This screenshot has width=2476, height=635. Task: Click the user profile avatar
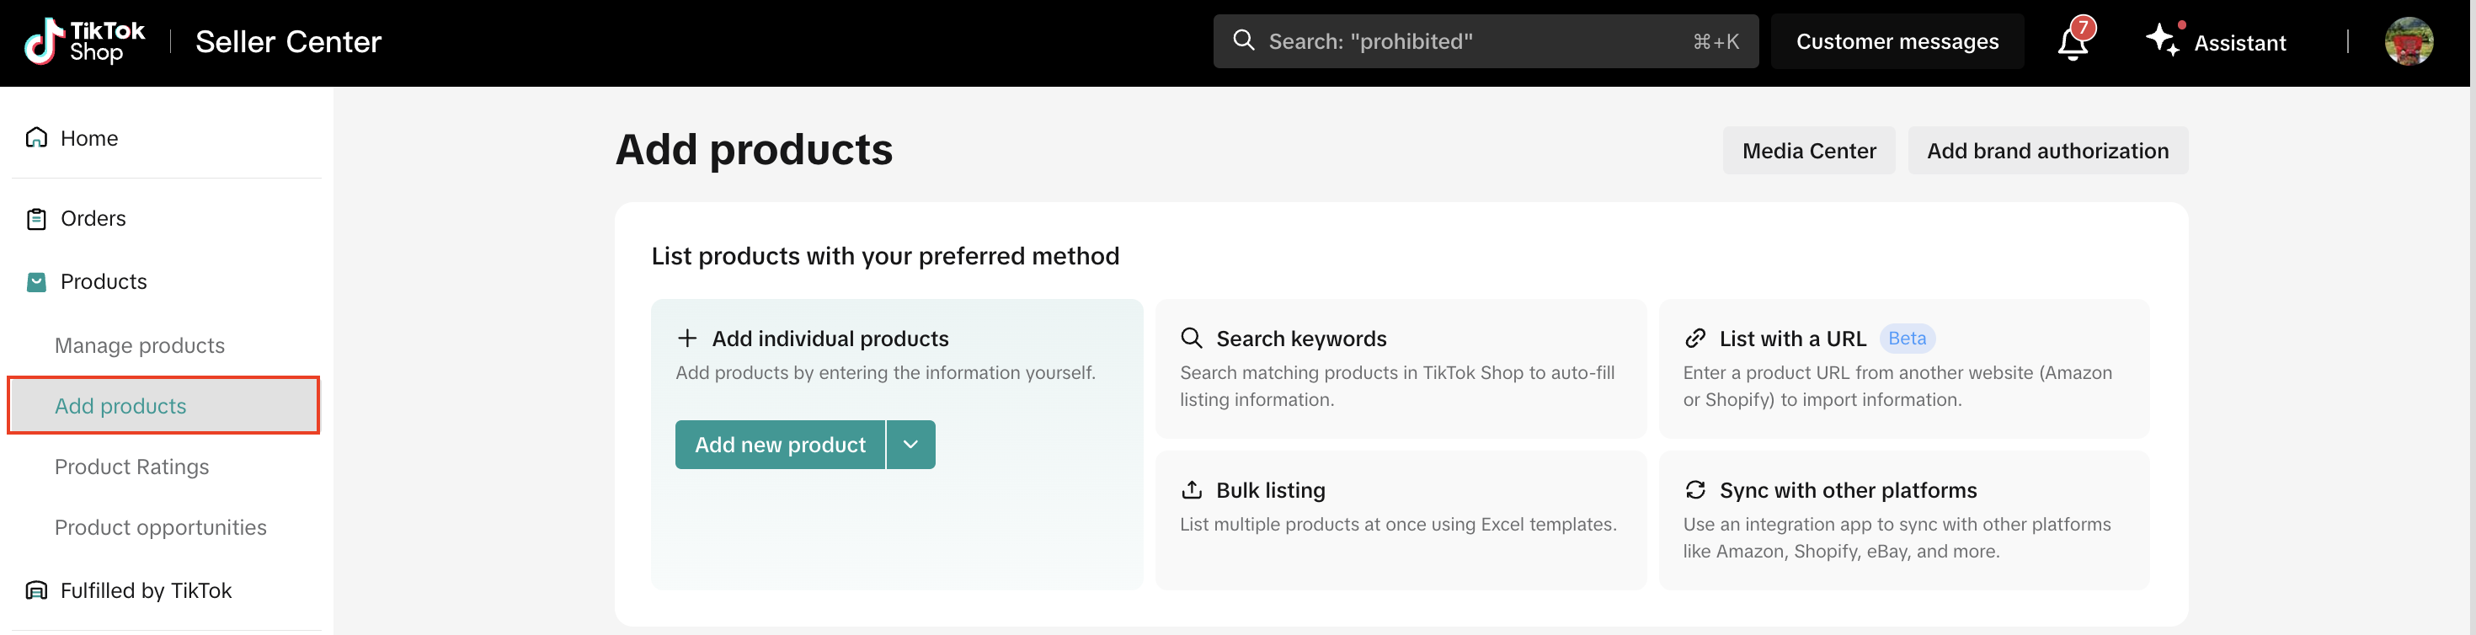pos(2408,41)
